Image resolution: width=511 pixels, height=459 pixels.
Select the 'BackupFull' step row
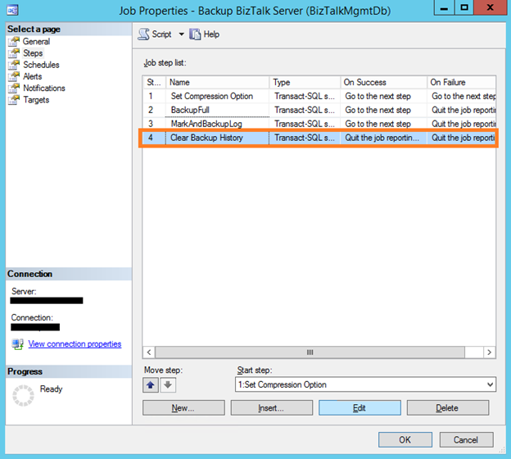pos(319,110)
